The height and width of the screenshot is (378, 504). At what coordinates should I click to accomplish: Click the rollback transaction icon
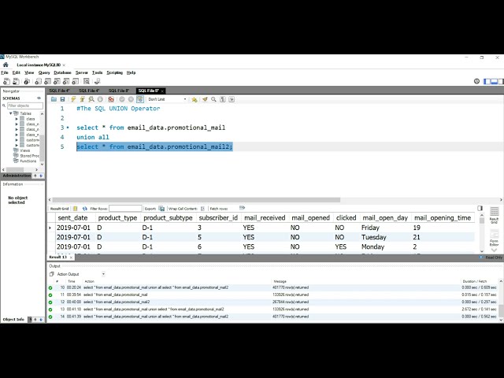131,99
